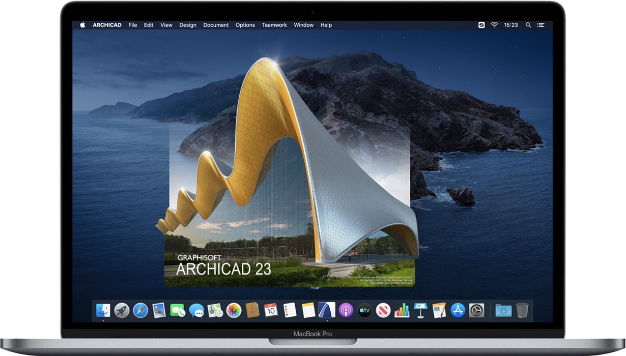The image size is (626, 356).
Task: Open the Trash from the Dock
Action: (522, 310)
